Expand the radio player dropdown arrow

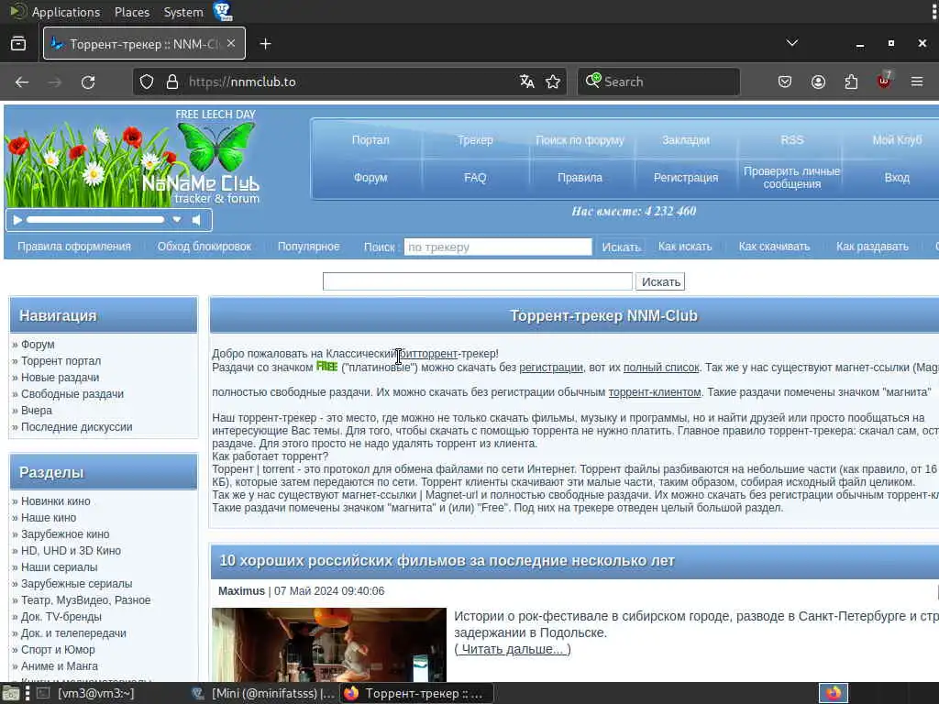coord(177,220)
